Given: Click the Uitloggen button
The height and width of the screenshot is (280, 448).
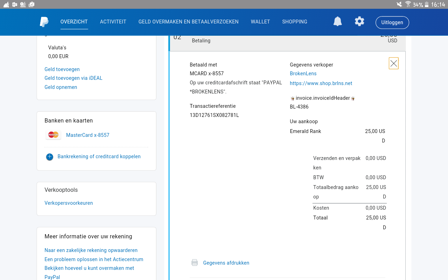Looking at the screenshot, I should 392,22.
